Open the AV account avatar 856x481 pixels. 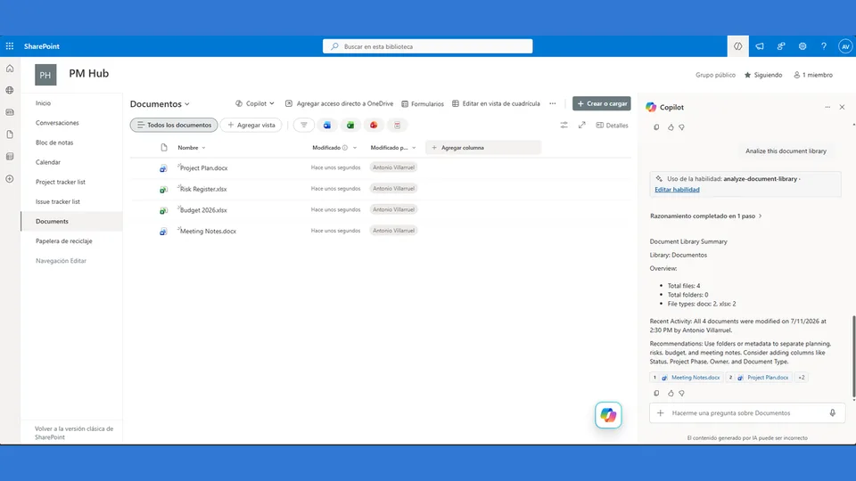[845, 46]
